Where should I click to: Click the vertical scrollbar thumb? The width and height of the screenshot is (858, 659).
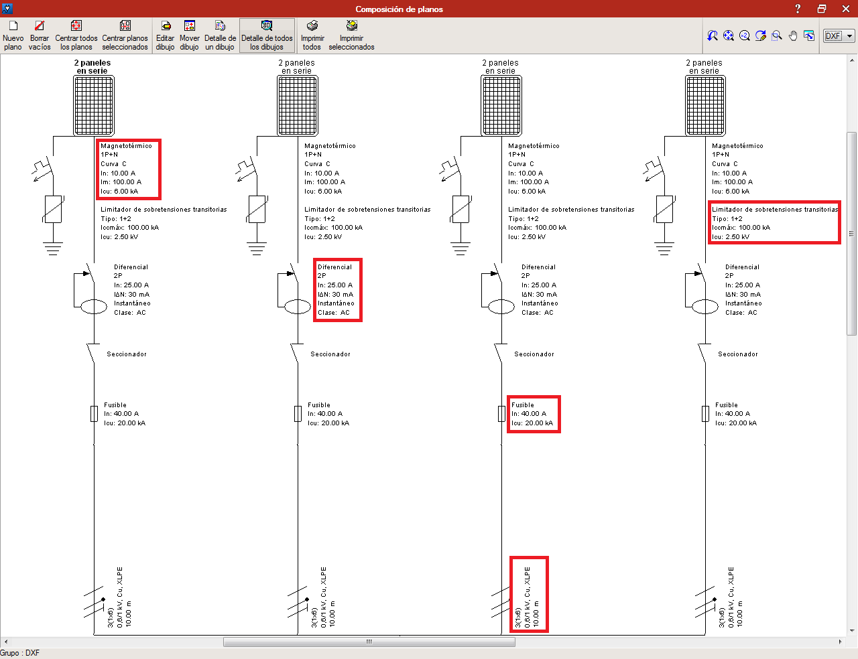tap(852, 233)
